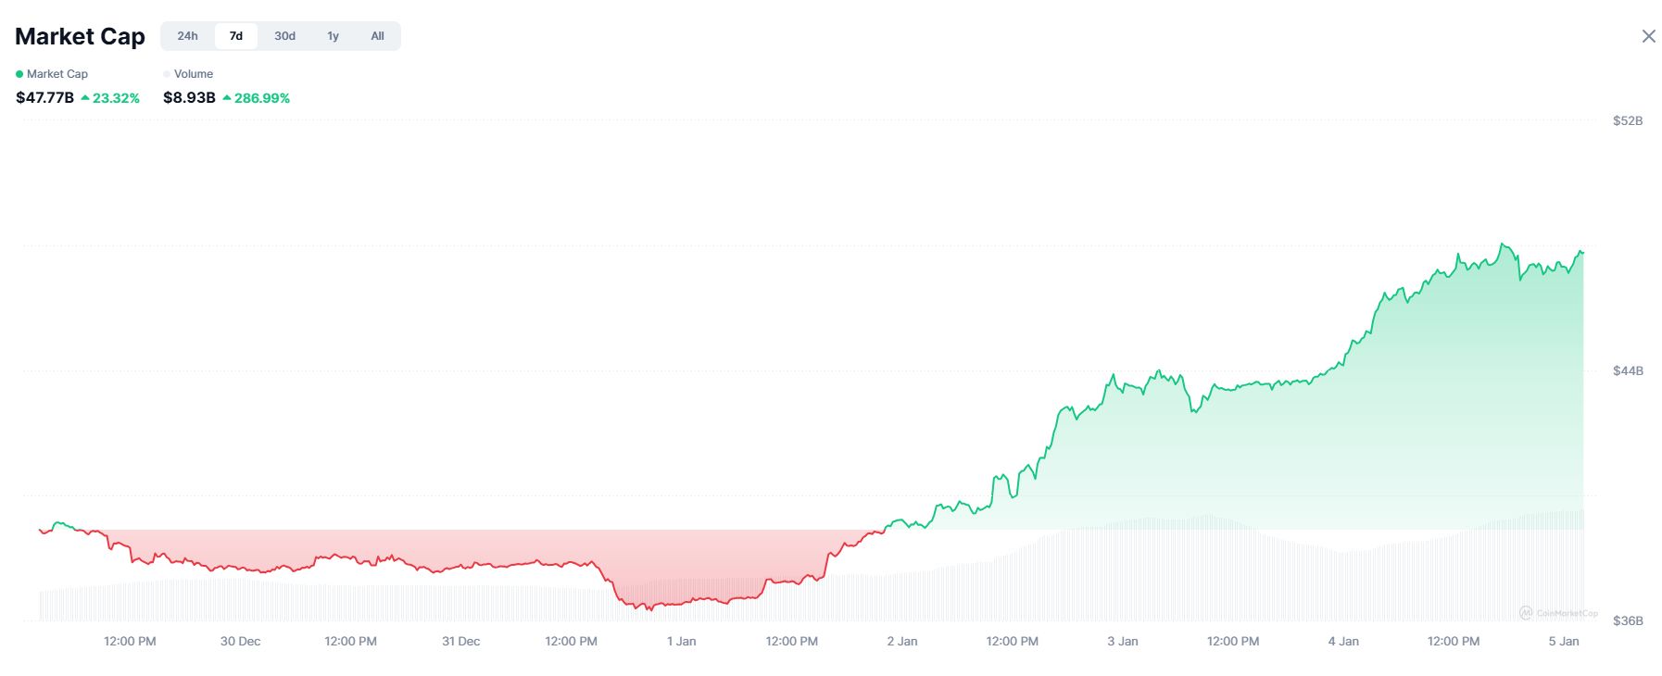Close the Market Cap chart panel
This screenshot has width=1662, height=676.
(1648, 36)
